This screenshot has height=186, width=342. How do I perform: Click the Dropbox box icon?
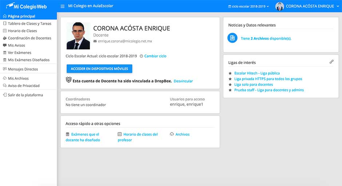(69, 80)
